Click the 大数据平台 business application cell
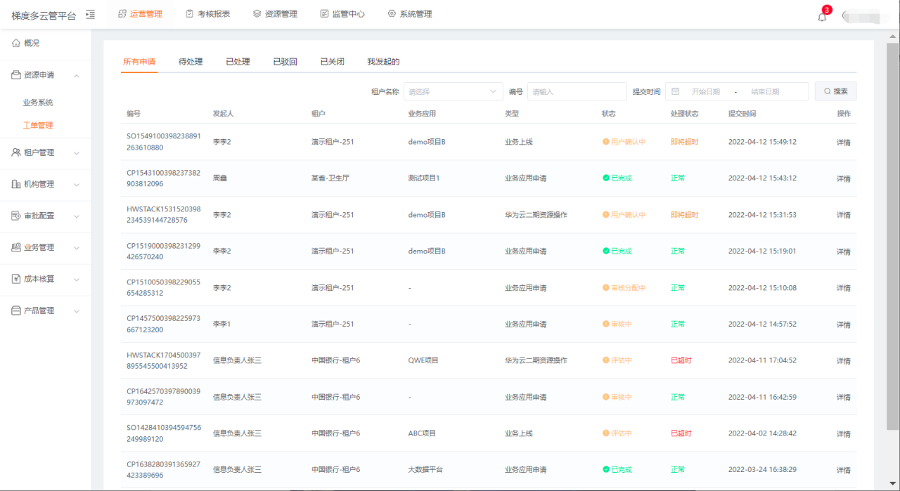The image size is (900, 491). click(x=425, y=470)
